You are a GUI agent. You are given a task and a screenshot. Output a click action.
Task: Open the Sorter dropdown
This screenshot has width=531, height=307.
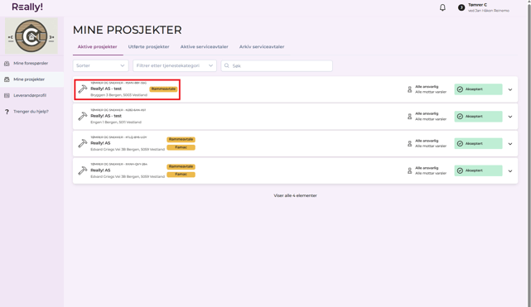[x=100, y=65]
